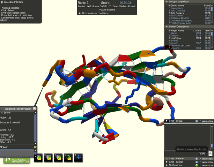The height and width of the screenshot is (167, 214).
Task: Collapse the Group Competition panel
Action: pos(167,2)
